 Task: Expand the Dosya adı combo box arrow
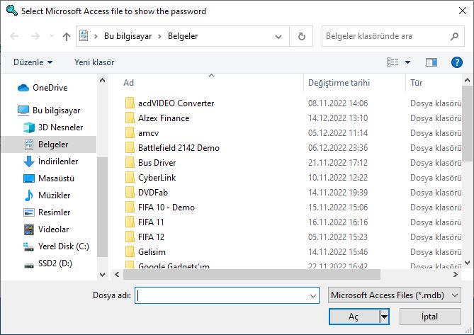313,296
